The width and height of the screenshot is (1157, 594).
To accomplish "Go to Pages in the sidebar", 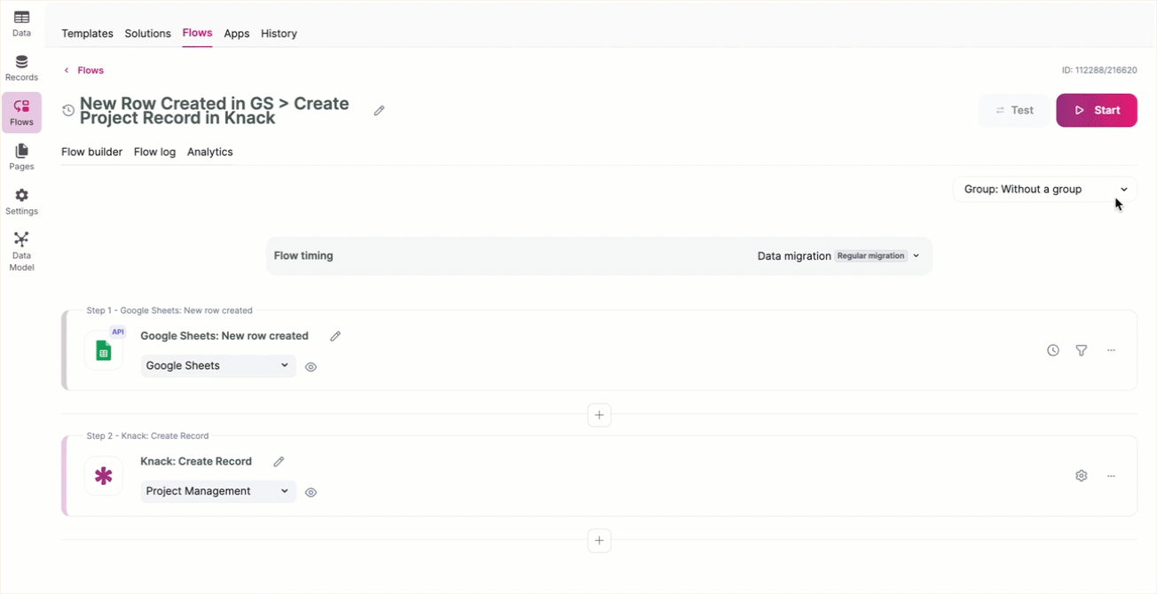I will [x=21, y=157].
